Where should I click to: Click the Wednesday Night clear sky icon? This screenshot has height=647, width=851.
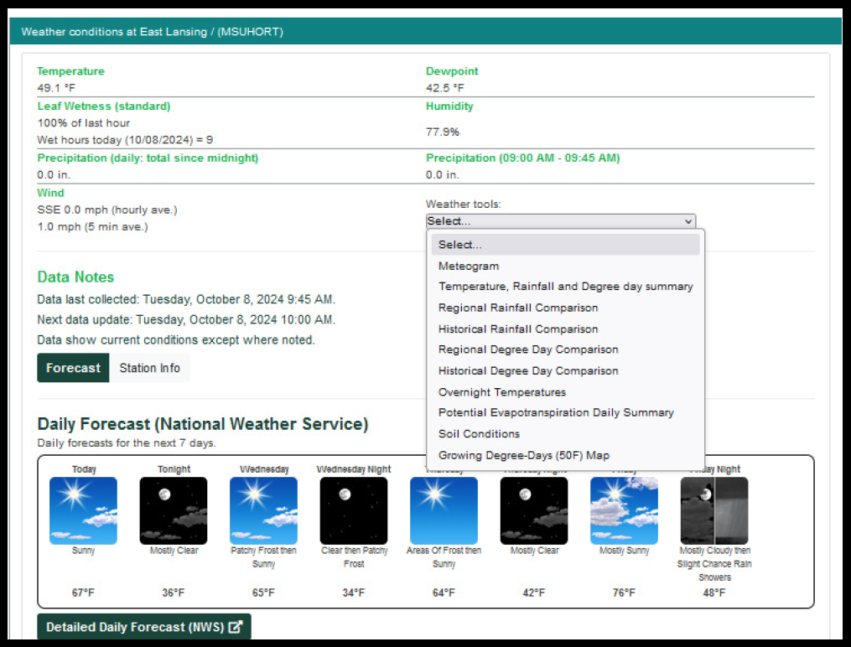pos(353,510)
